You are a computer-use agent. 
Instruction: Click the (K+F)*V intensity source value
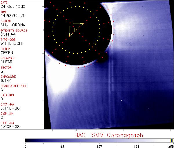pos(9,34)
